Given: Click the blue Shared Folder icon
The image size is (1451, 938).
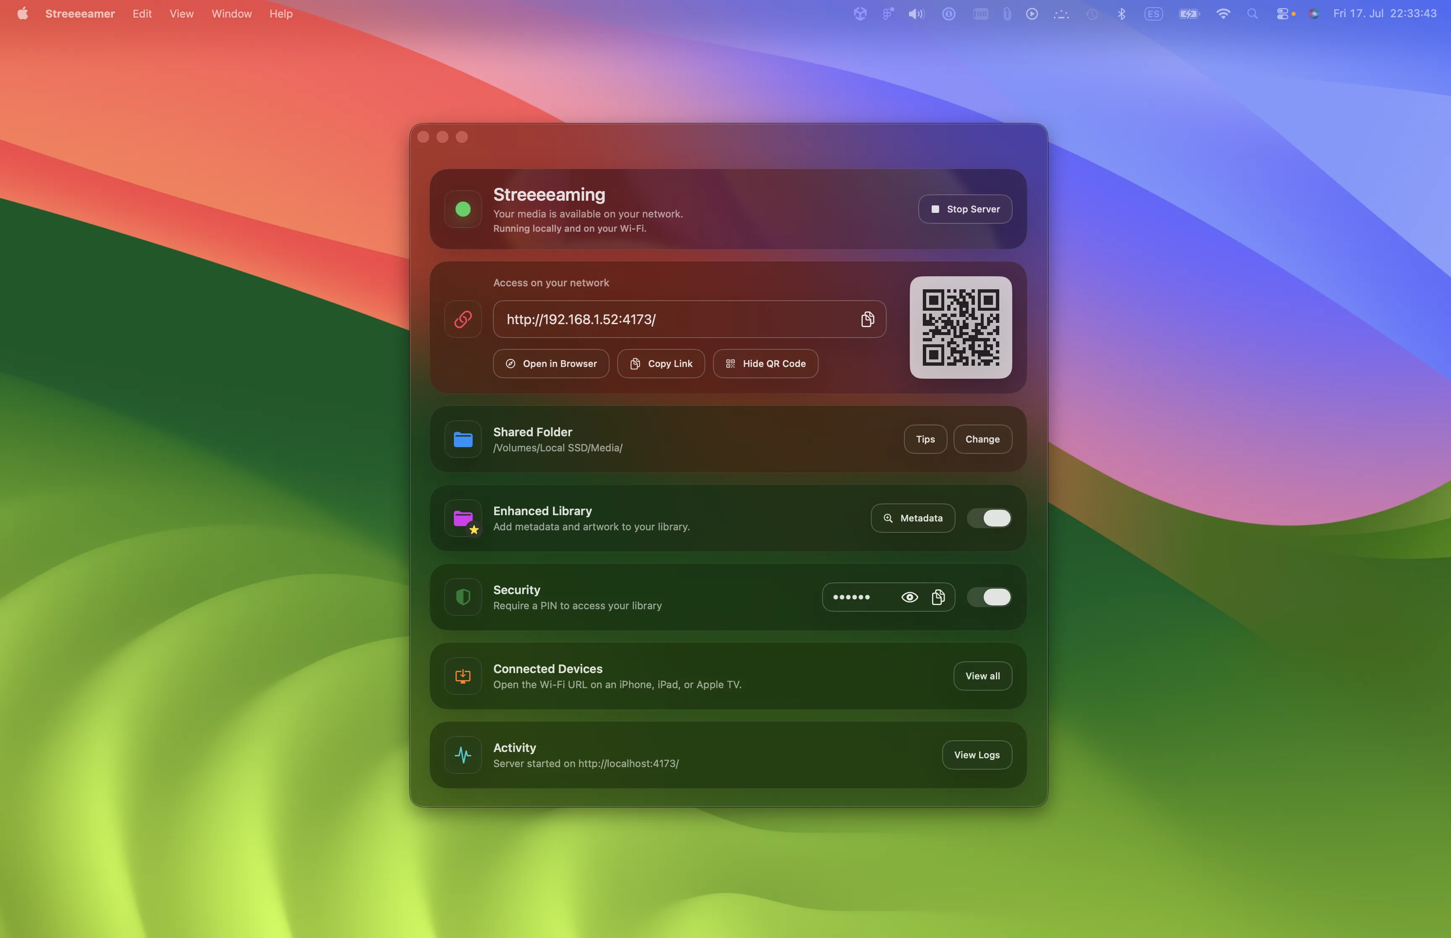Looking at the screenshot, I should [463, 439].
